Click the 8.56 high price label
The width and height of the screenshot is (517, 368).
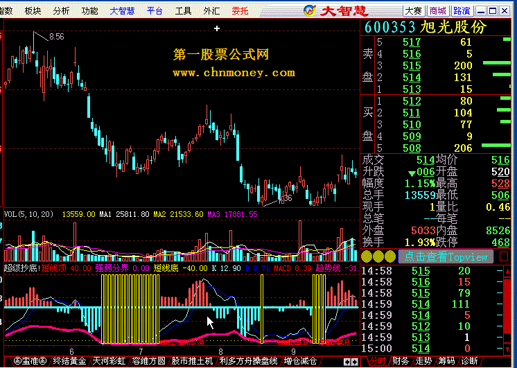pyautogui.click(x=57, y=37)
